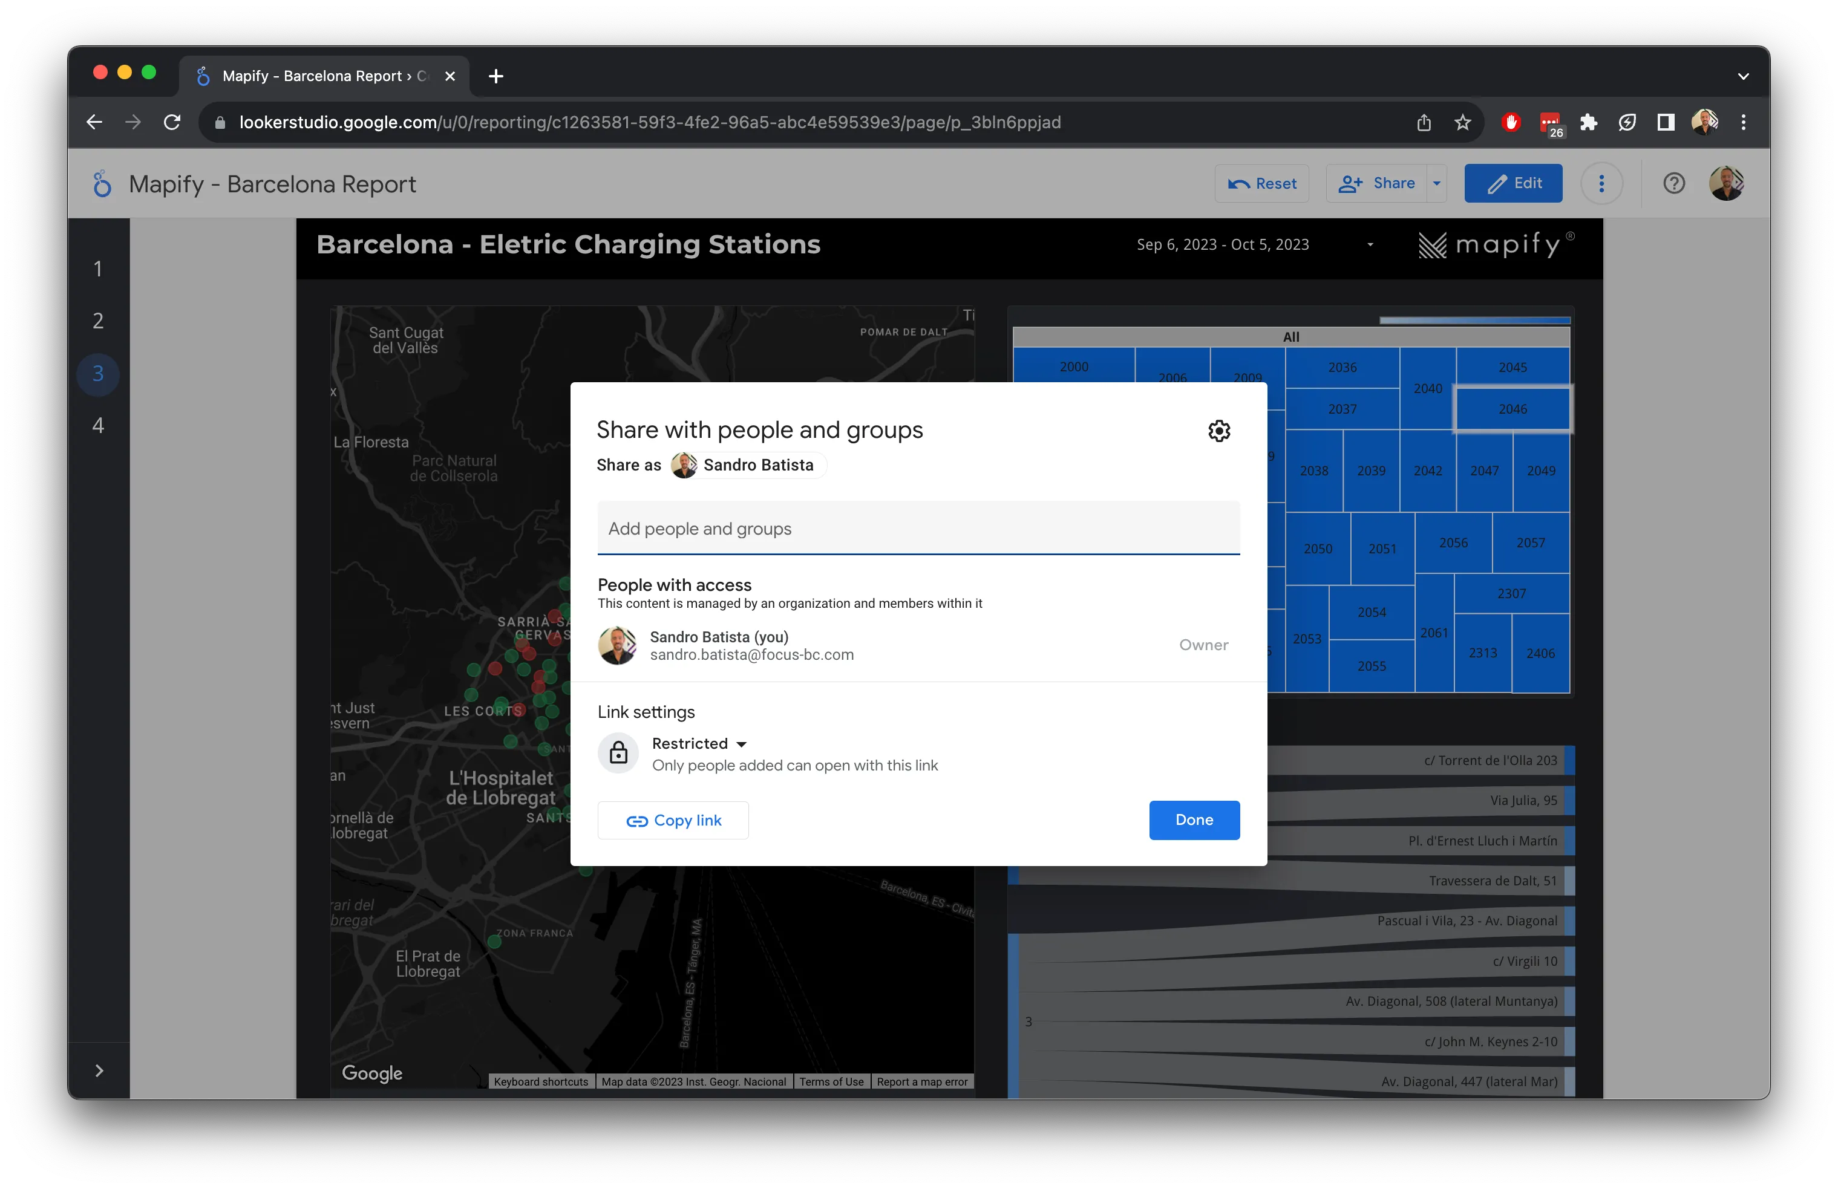Close the Mapify browser tab
Image resolution: width=1838 pixels, height=1189 pixels.
point(450,76)
